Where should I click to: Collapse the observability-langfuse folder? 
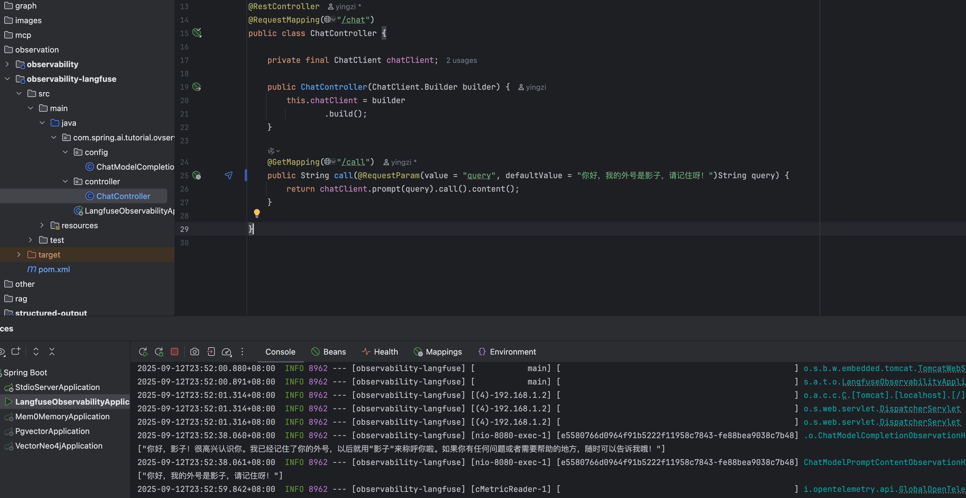(x=7, y=79)
